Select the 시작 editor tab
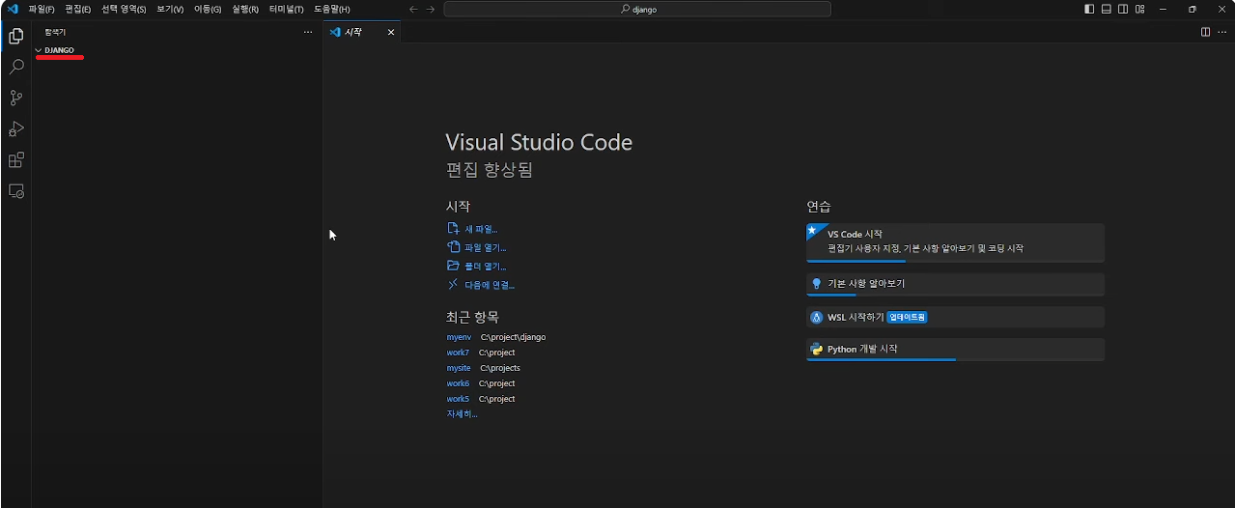The image size is (1235, 508). (361, 32)
